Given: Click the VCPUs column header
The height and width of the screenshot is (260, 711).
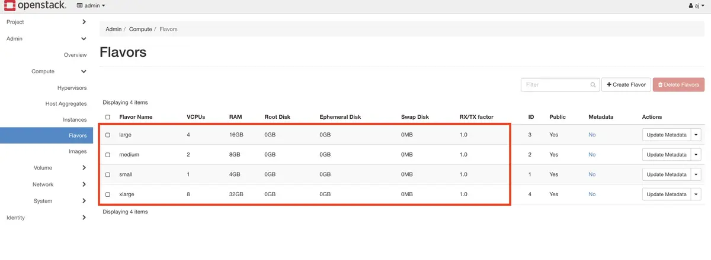Looking at the screenshot, I should (196, 117).
